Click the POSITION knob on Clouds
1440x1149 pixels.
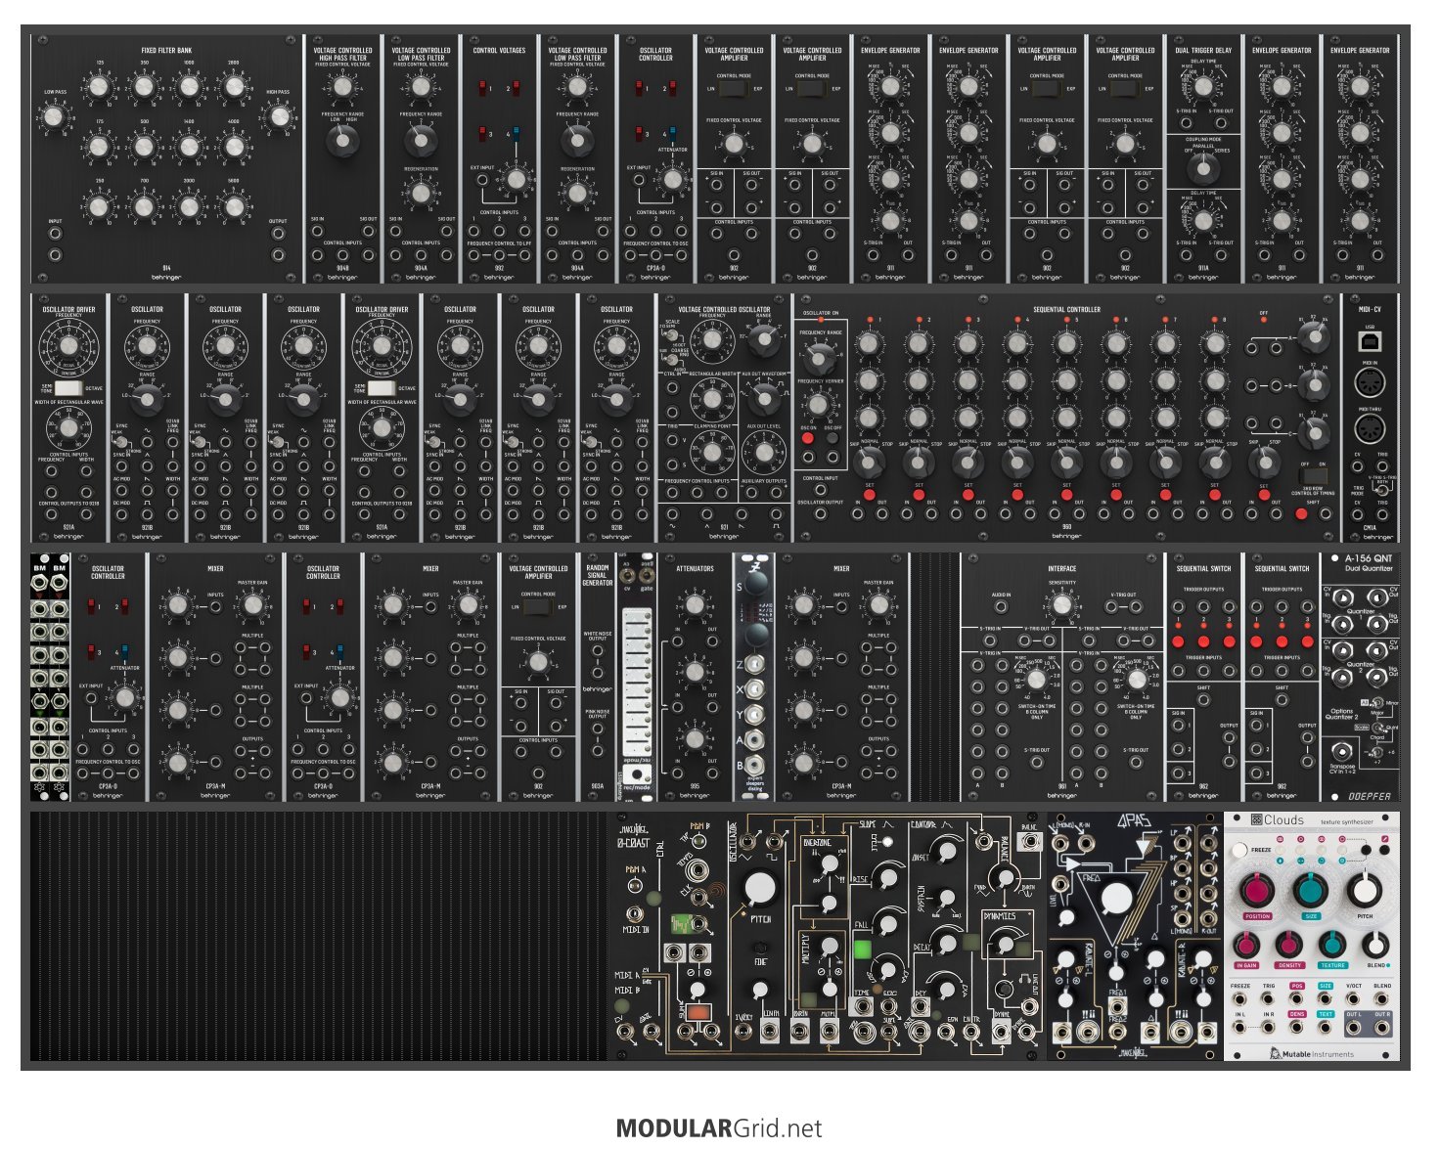[x=1257, y=892]
